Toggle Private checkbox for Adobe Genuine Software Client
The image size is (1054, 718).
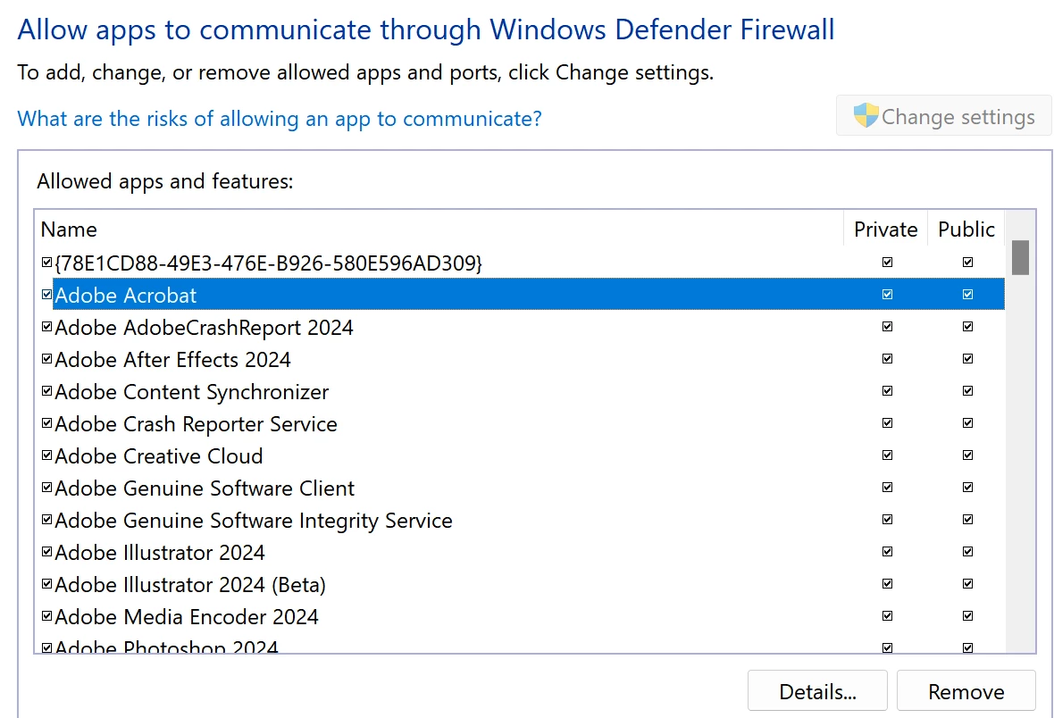[x=887, y=488]
